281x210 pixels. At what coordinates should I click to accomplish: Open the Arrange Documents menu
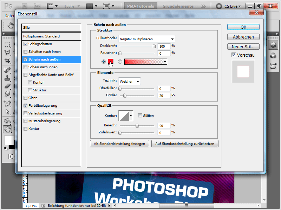[92, 6]
